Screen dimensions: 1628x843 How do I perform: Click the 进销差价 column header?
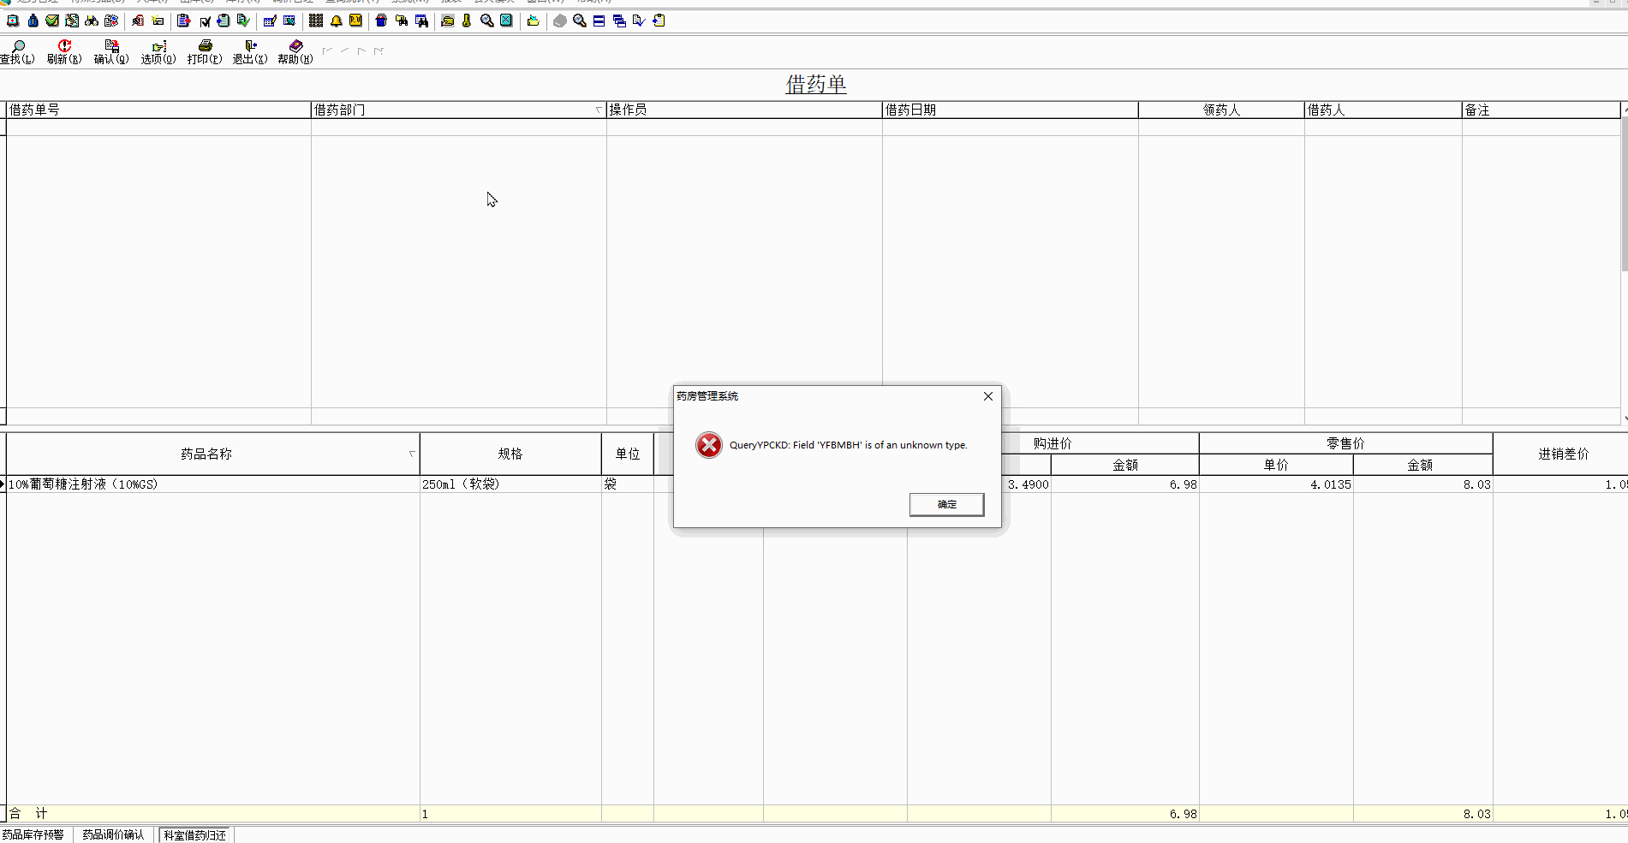[x=1560, y=454]
